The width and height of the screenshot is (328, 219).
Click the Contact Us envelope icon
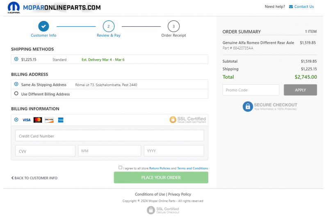(x=291, y=7)
